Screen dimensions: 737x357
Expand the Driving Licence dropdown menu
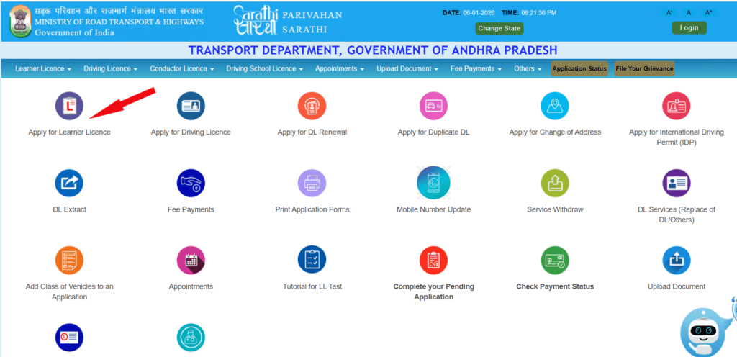[111, 69]
